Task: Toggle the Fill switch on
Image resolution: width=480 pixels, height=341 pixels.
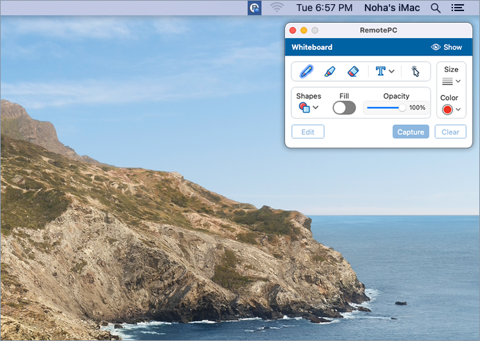Action: coord(344,107)
